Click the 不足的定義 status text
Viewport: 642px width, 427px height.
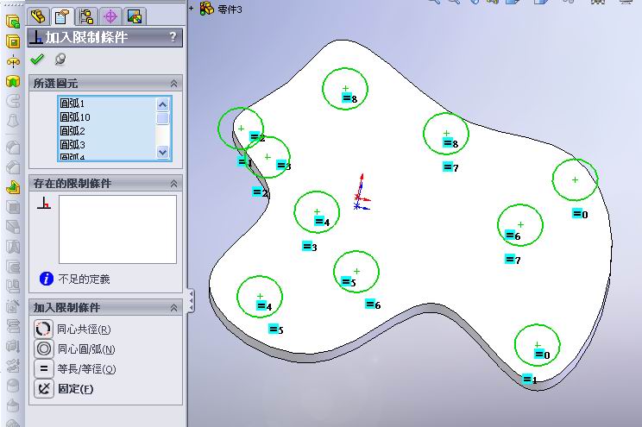pos(84,279)
